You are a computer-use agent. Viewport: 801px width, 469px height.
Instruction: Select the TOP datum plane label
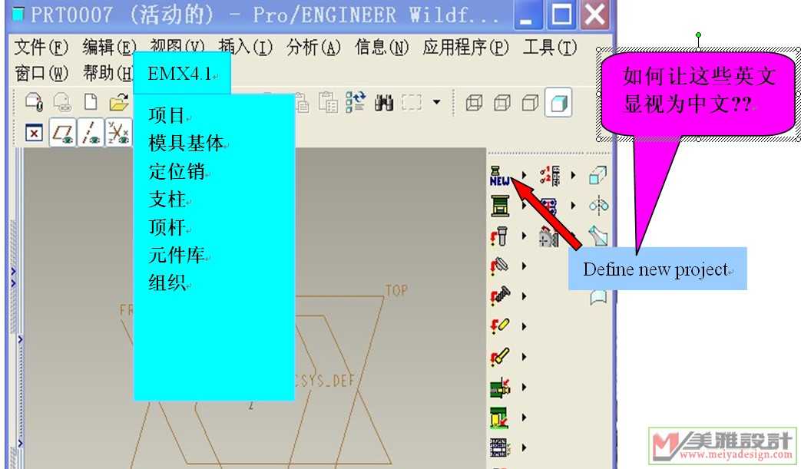point(396,291)
